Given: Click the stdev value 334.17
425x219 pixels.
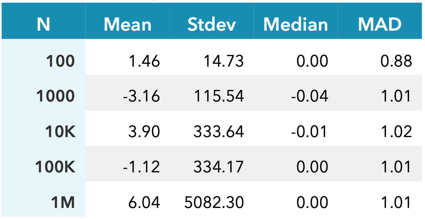Looking at the screenshot, I should pyautogui.click(x=219, y=167).
